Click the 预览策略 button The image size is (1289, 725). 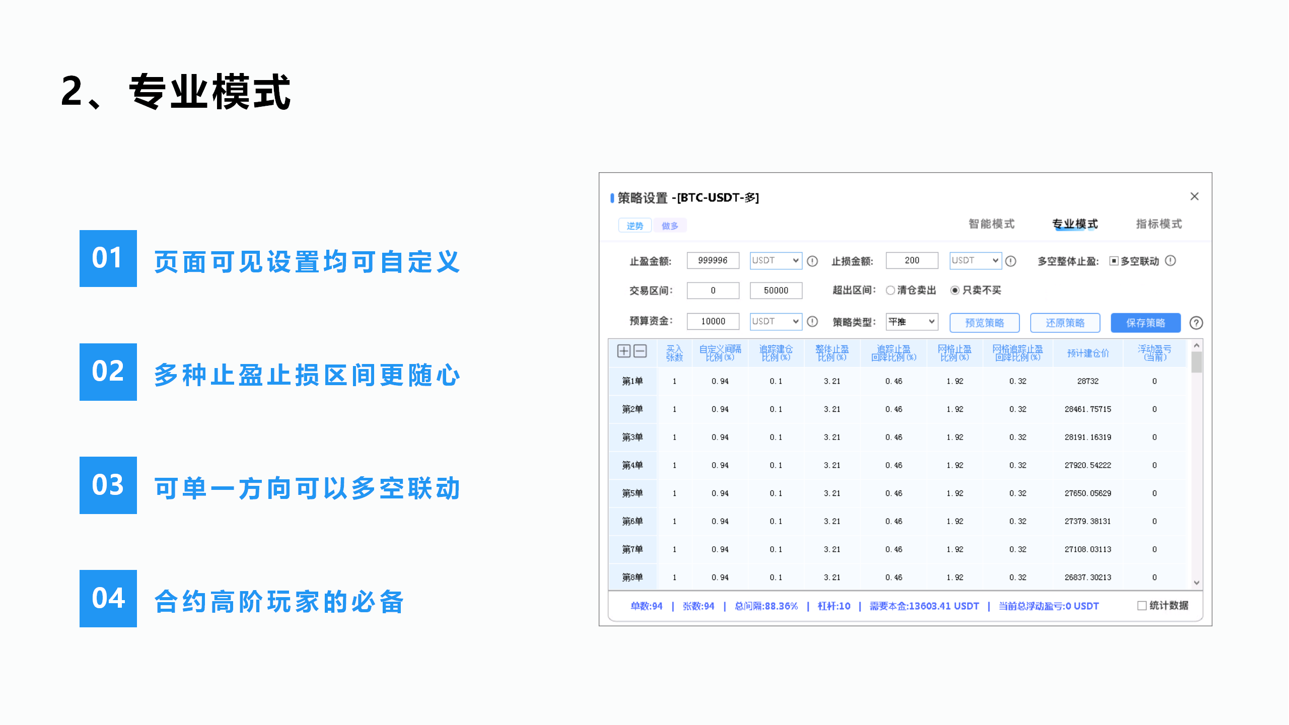click(x=984, y=323)
